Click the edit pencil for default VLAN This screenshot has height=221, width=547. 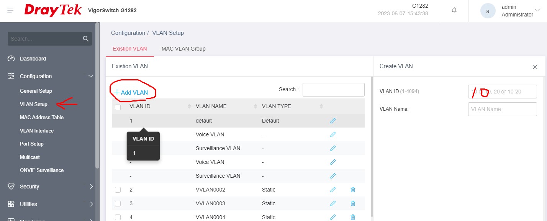[x=333, y=121]
